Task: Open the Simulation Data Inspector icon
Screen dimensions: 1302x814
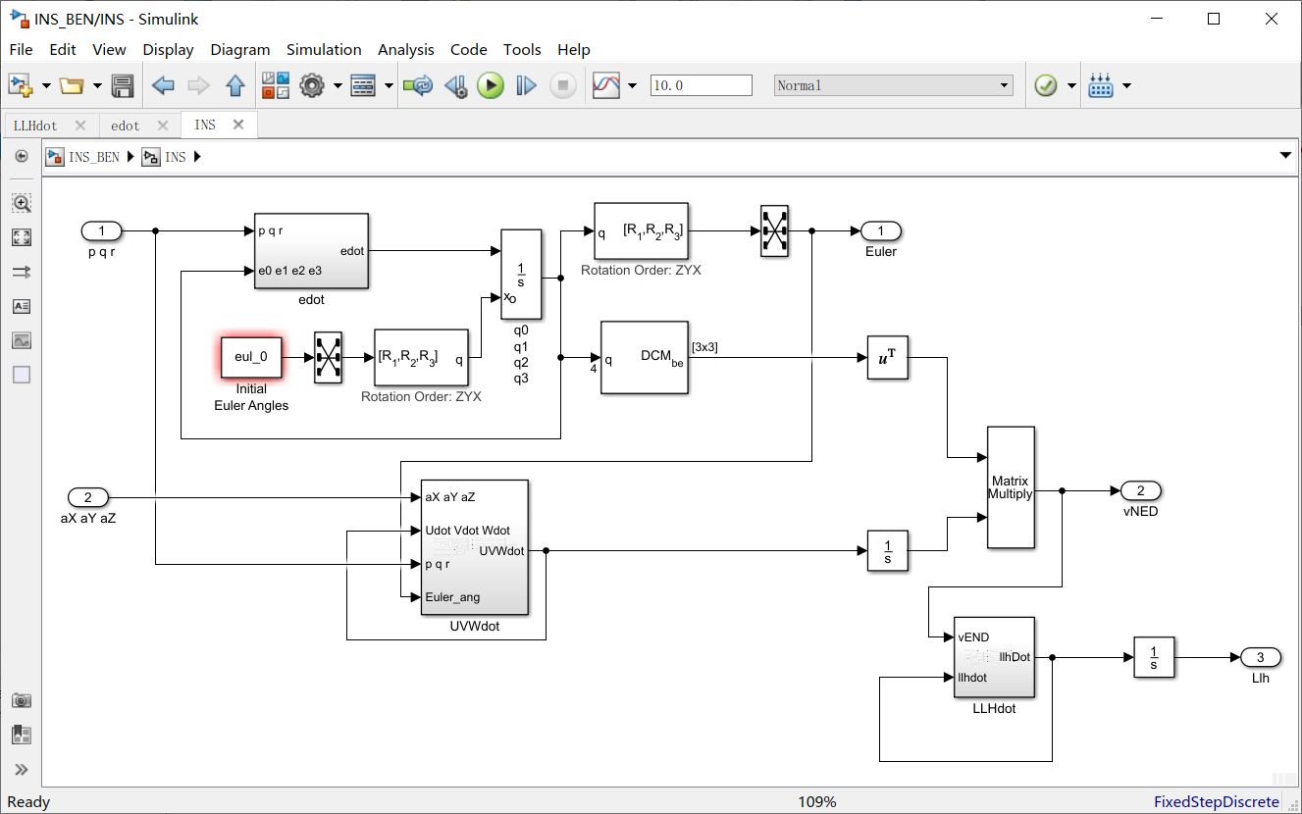Action: point(606,85)
